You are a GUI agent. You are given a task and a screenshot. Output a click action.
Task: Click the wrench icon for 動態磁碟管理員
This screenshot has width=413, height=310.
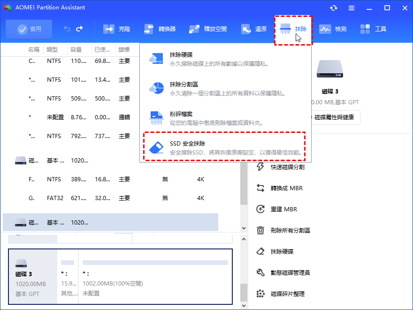(260, 272)
